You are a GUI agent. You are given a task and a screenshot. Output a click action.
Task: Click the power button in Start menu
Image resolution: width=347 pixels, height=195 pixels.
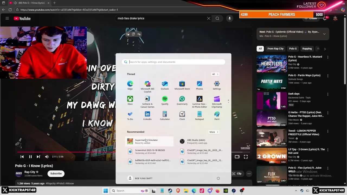218,178
